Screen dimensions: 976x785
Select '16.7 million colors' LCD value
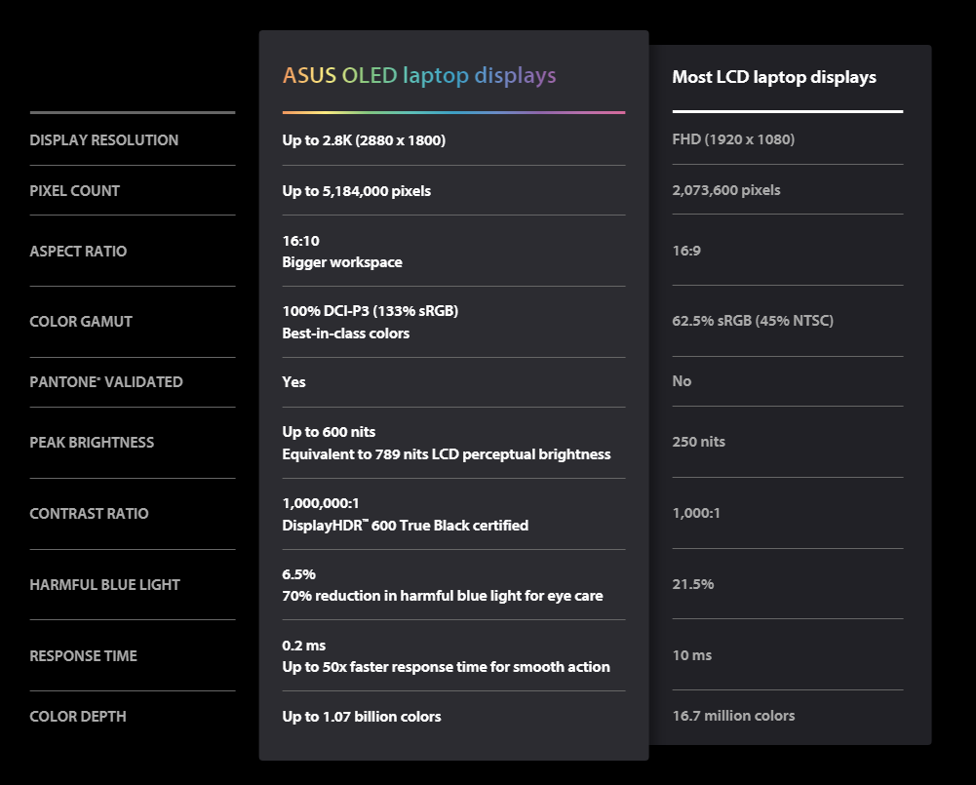[733, 716]
